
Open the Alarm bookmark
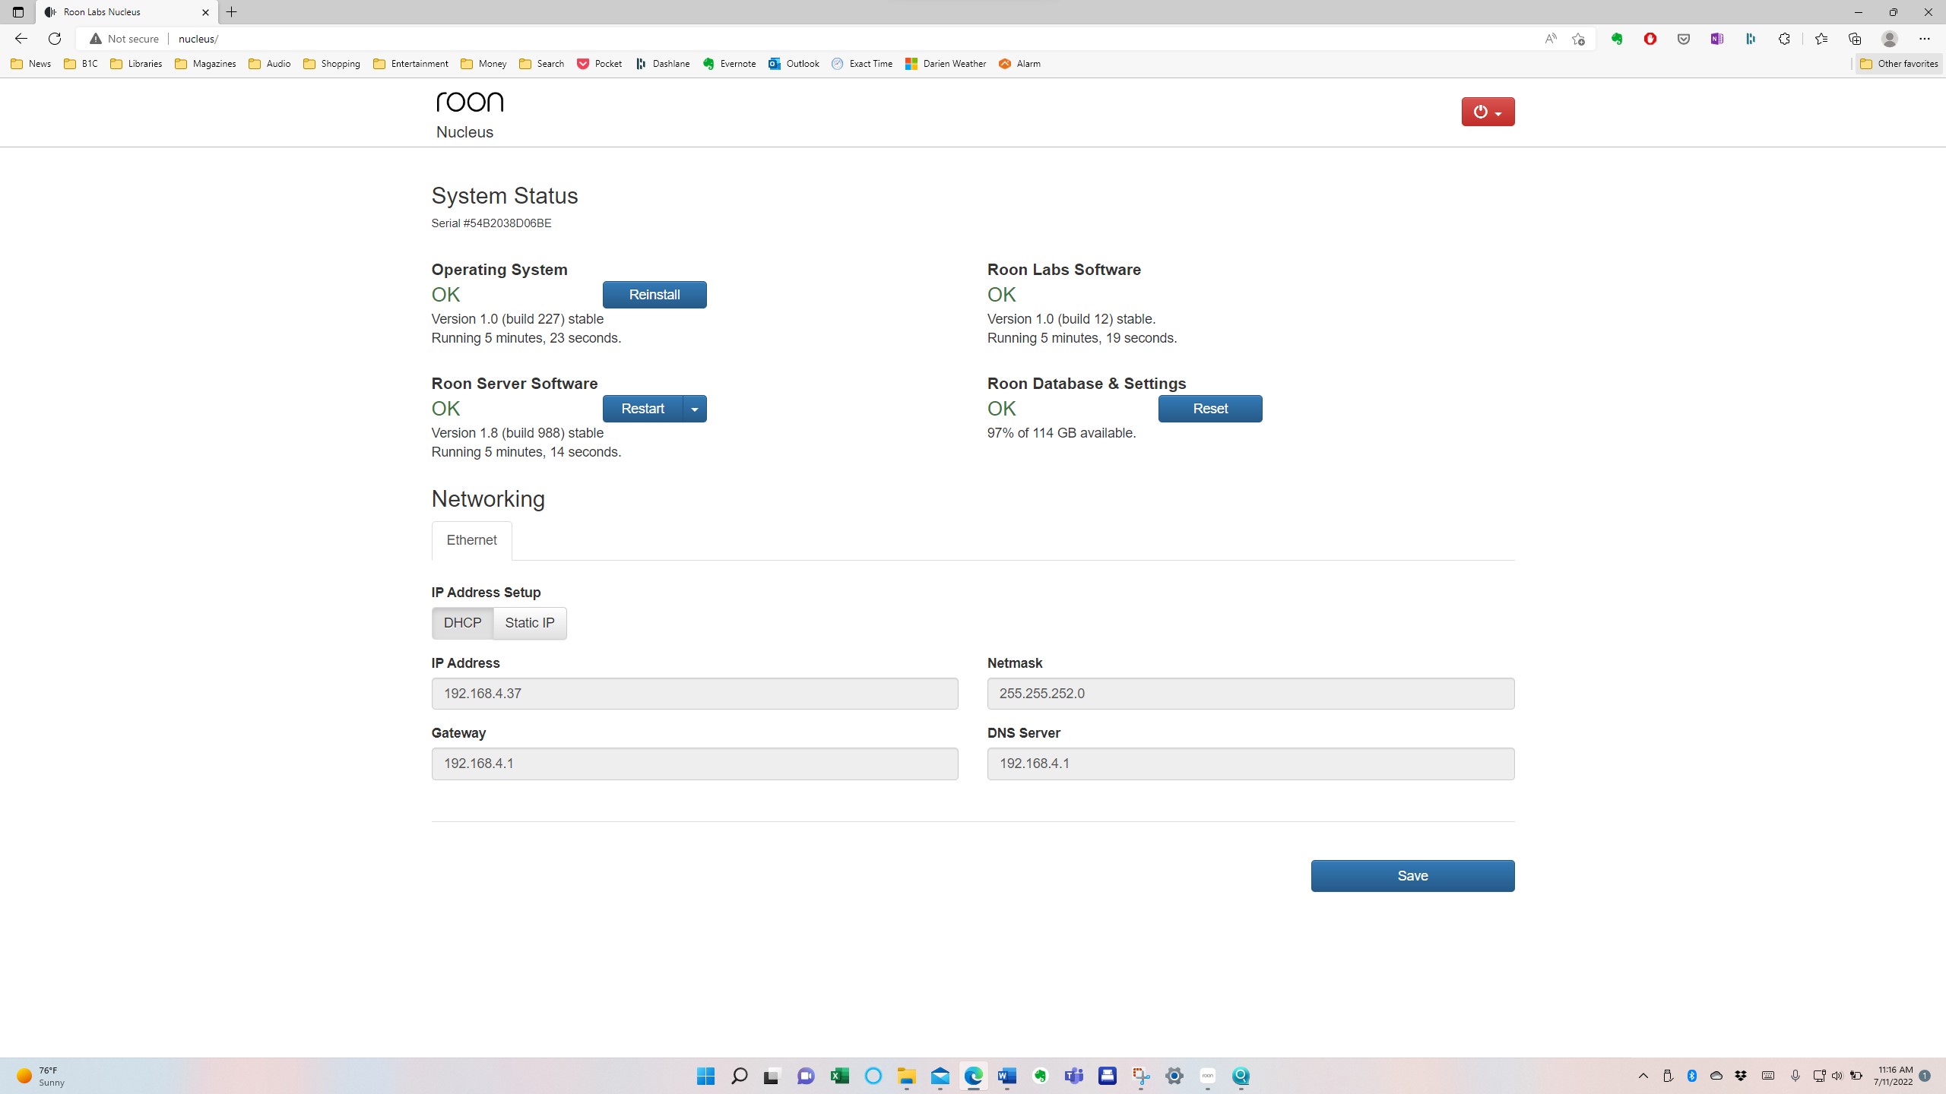[1020, 64]
